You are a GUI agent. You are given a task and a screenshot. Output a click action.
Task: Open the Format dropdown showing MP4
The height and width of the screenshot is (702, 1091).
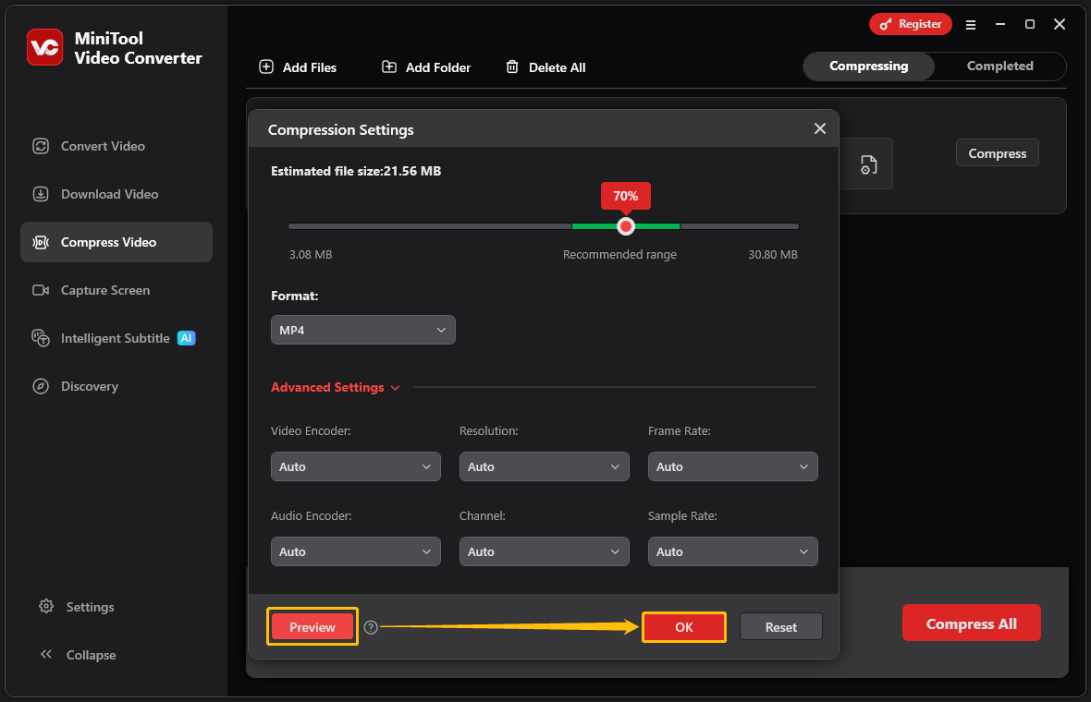point(362,330)
